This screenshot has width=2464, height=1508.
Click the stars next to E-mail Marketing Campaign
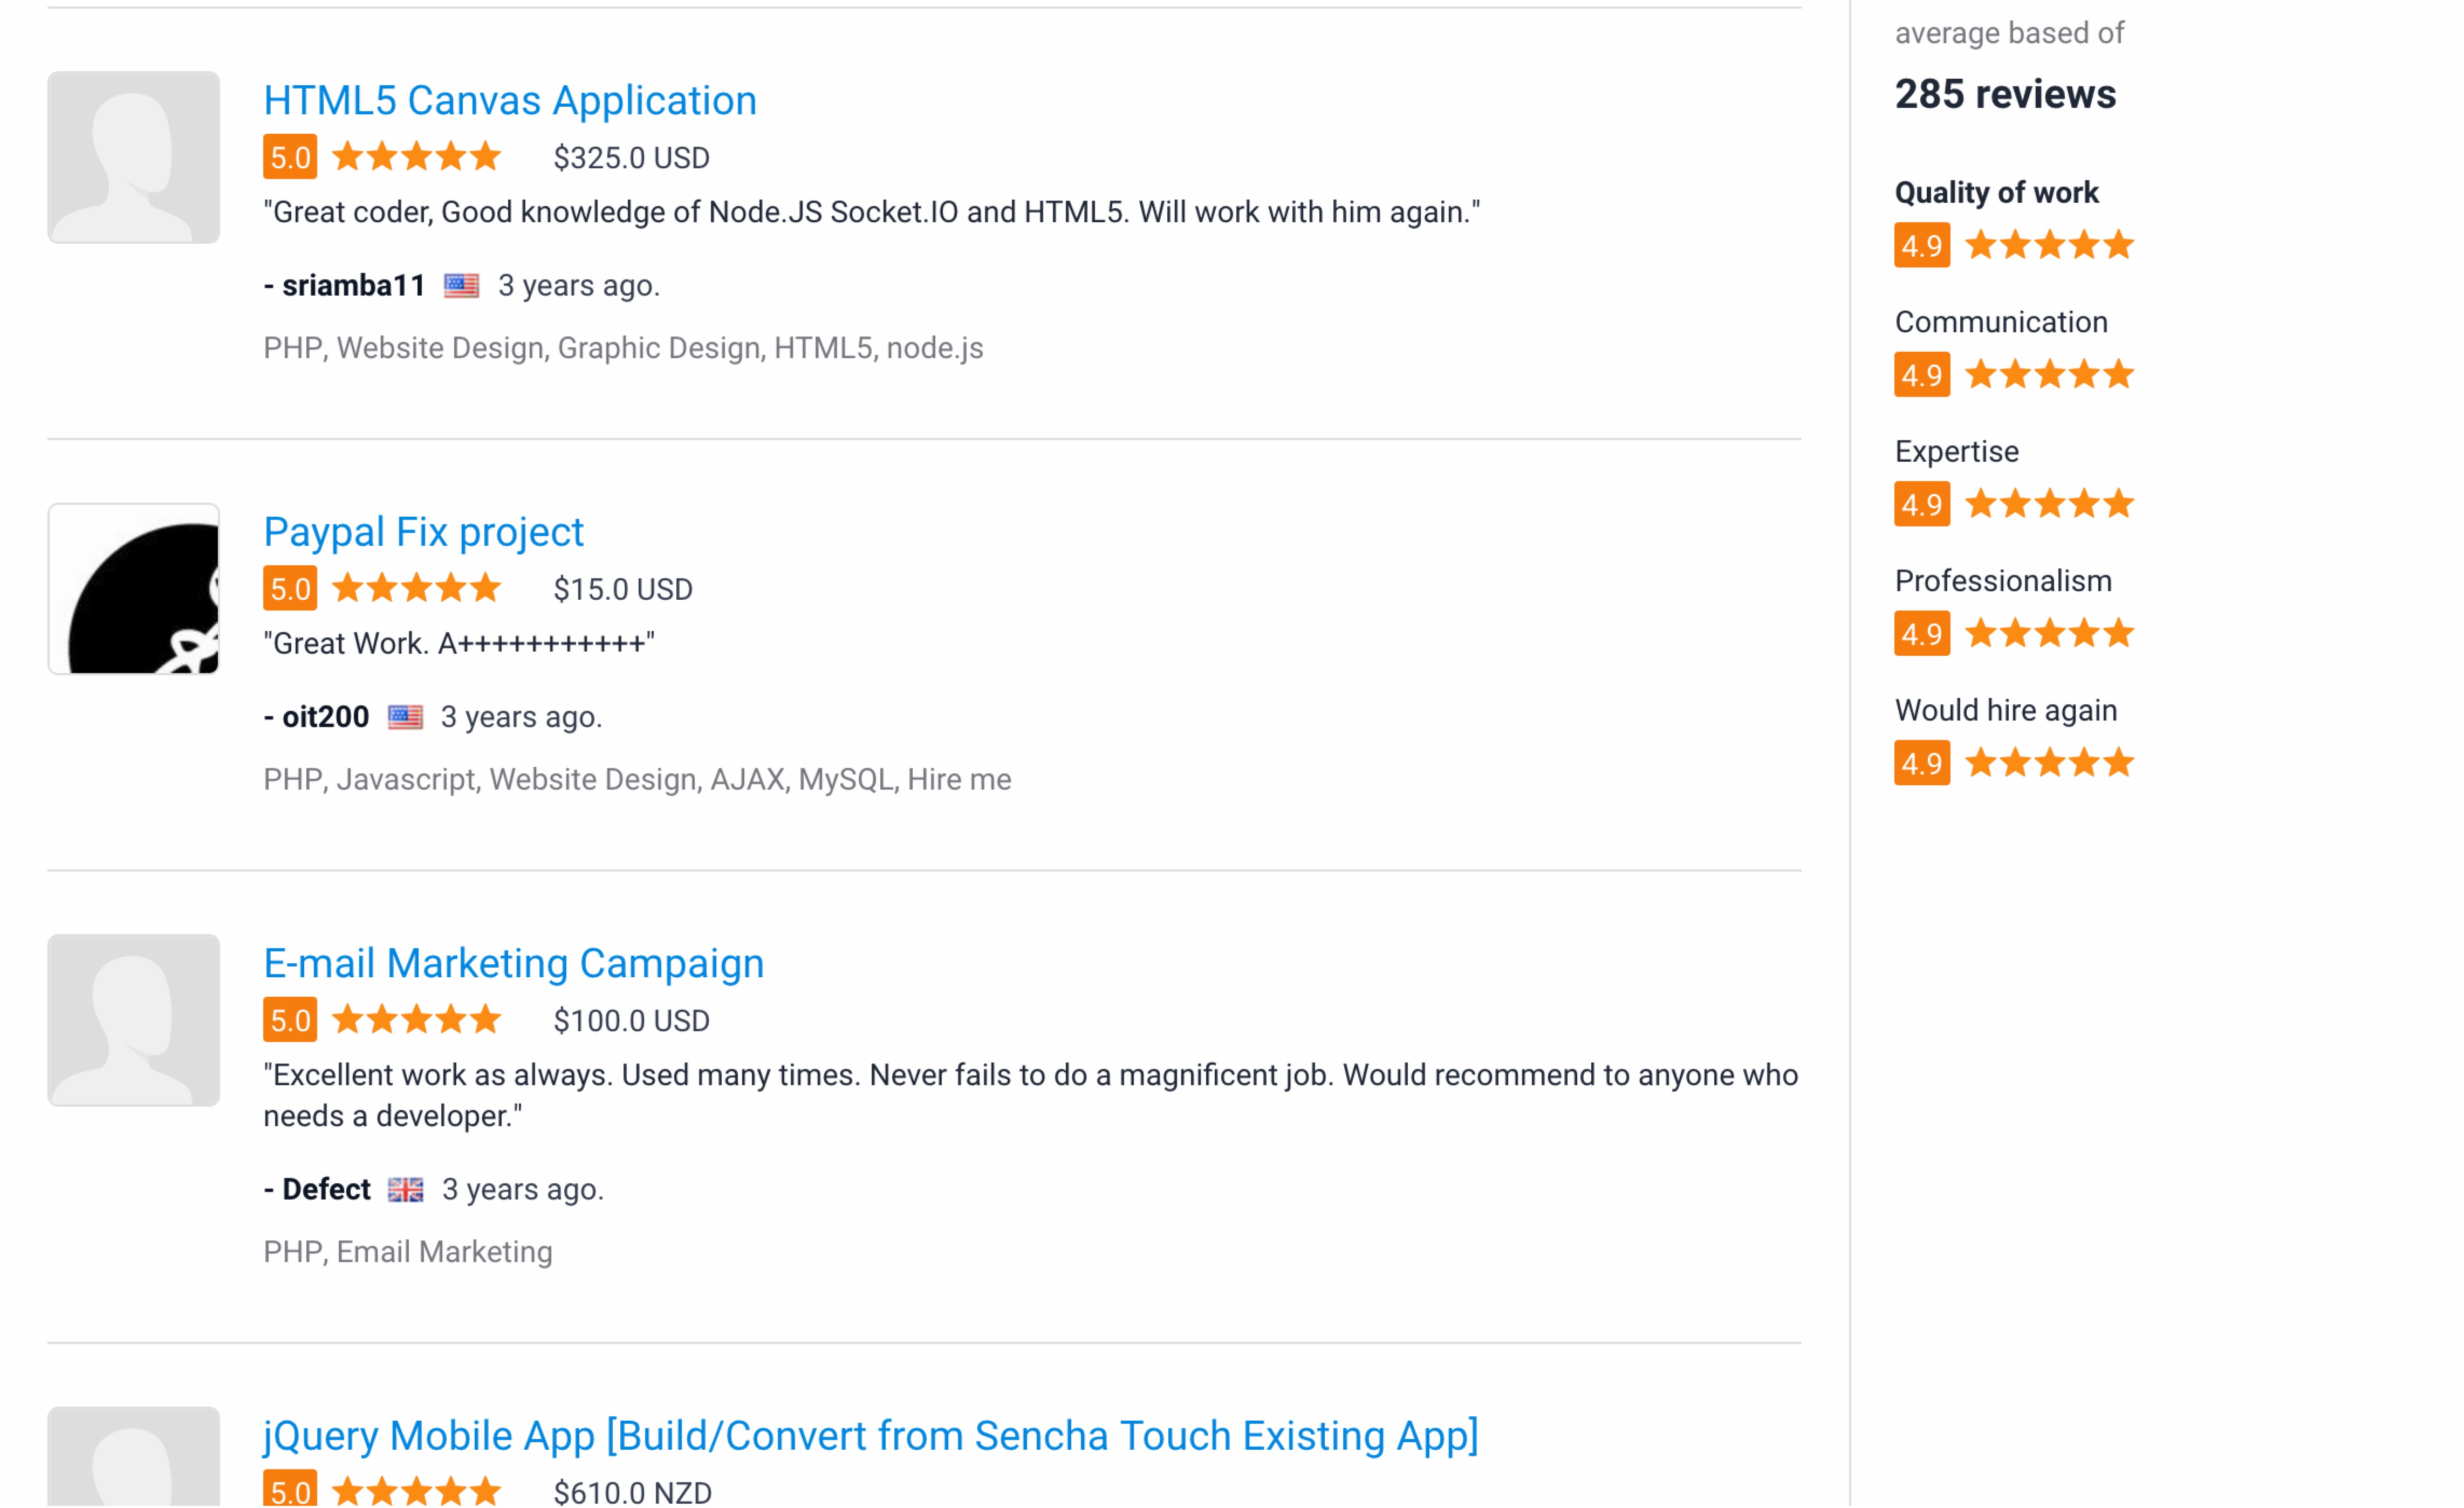pyautogui.click(x=417, y=1020)
